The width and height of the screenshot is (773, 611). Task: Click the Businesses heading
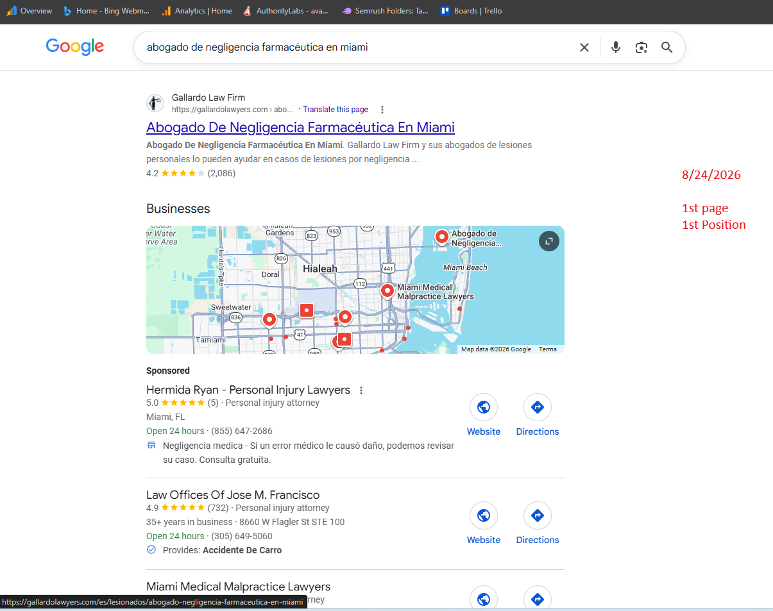[x=178, y=208]
